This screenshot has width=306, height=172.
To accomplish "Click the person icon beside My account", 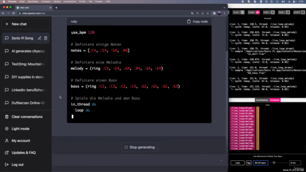I will point(7,140).
